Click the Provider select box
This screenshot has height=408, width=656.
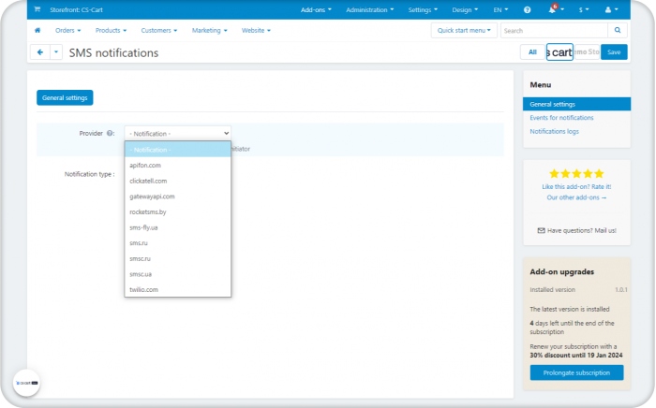click(x=177, y=133)
